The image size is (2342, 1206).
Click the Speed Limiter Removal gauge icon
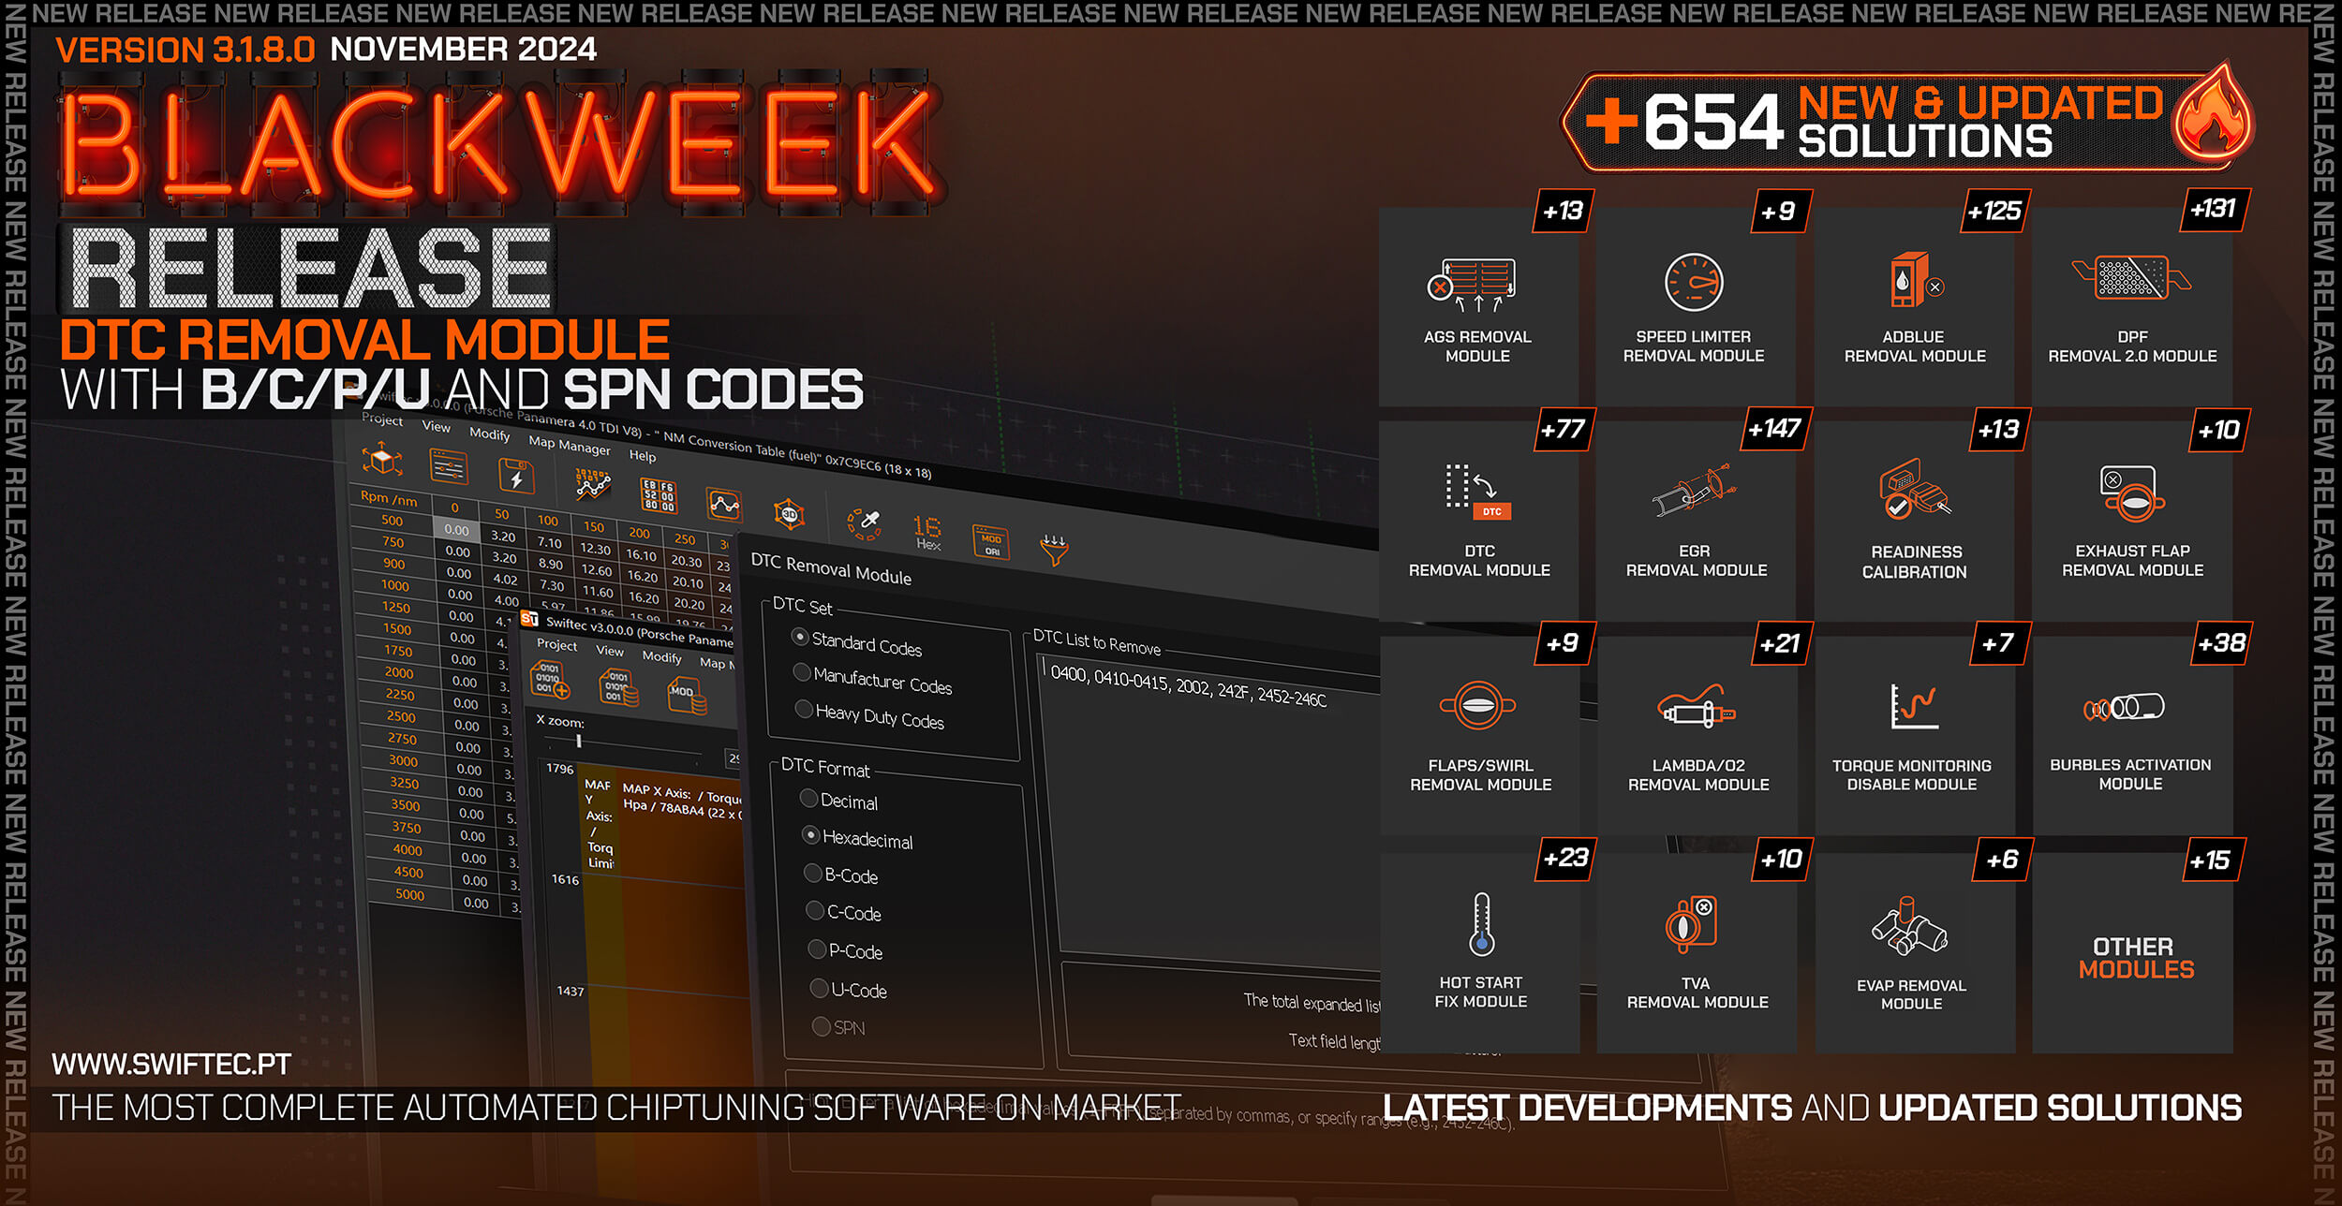(x=1694, y=282)
